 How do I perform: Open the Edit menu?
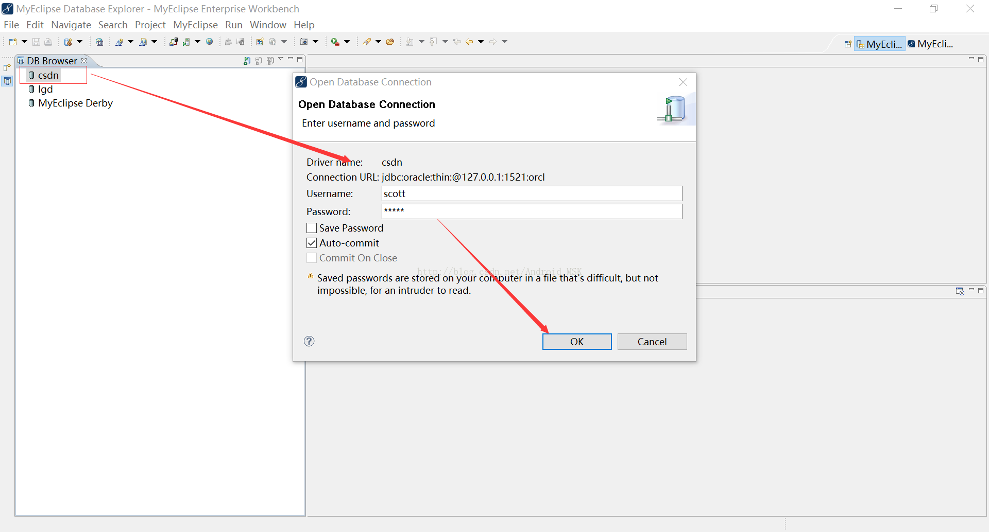point(35,25)
